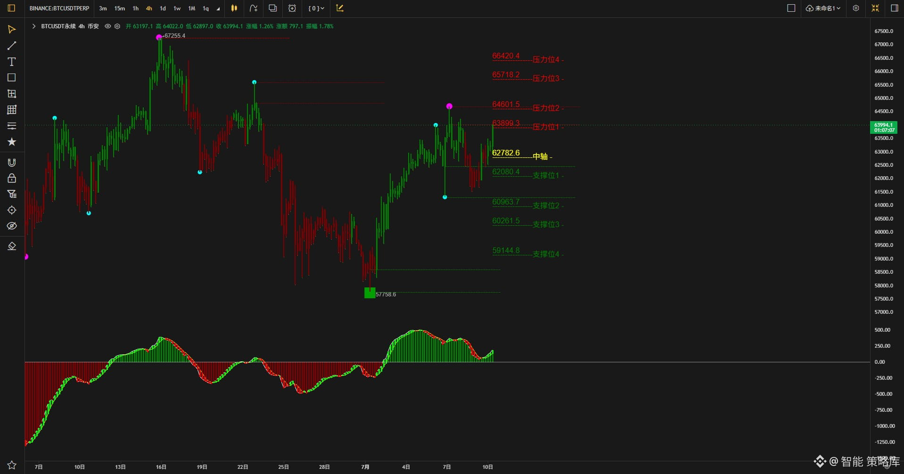The image size is (904, 474).
Task: Click the 67500.0 price axis label
Action: (x=884, y=31)
